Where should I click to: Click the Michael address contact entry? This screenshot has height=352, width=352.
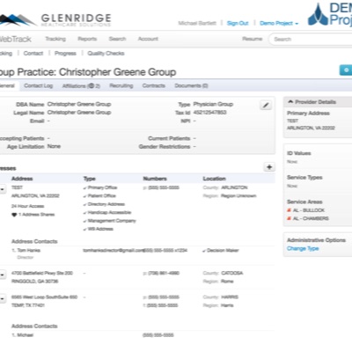26,335
